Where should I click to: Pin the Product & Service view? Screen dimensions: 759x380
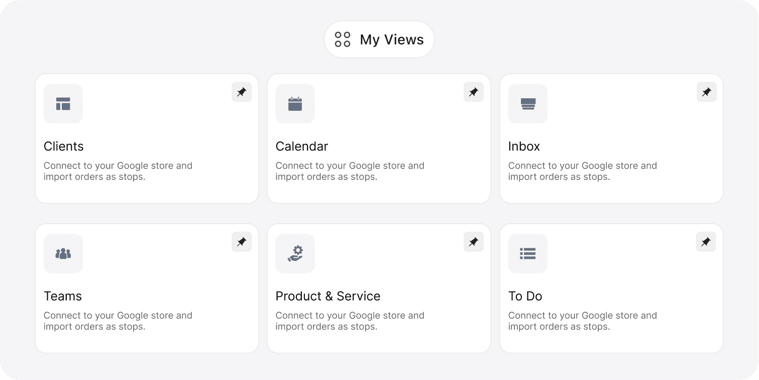pyautogui.click(x=474, y=241)
